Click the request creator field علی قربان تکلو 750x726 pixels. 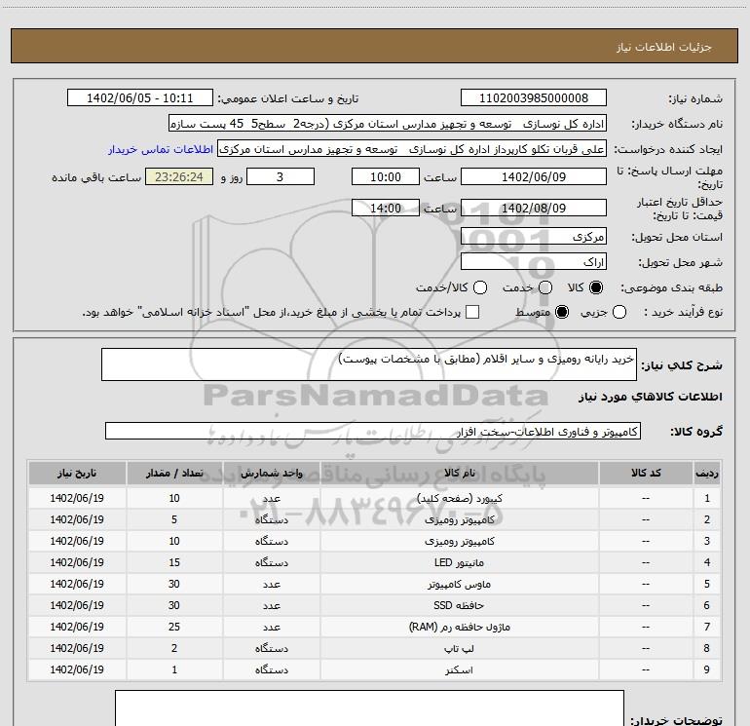pos(412,149)
